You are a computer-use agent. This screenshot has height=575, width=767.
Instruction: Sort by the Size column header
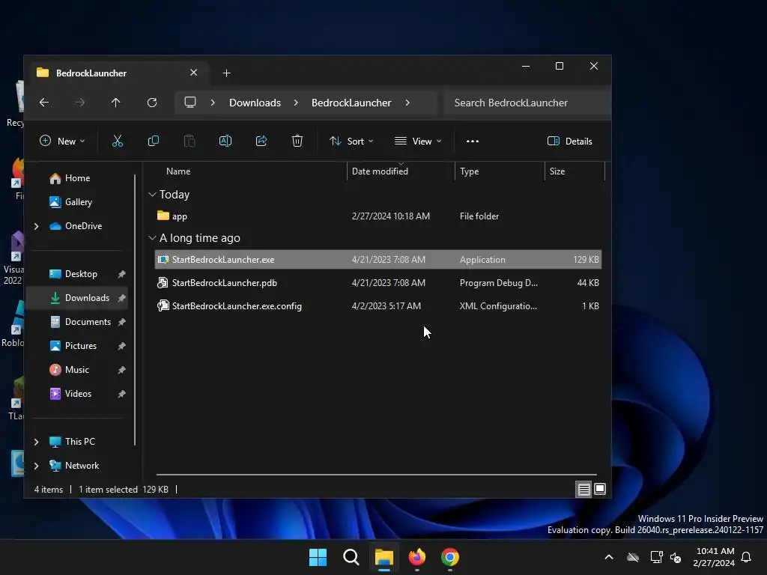pyautogui.click(x=557, y=171)
